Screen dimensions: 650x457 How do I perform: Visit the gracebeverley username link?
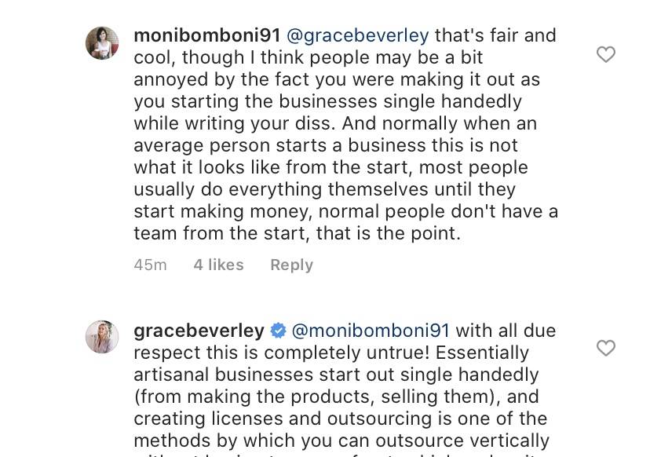pyautogui.click(x=199, y=331)
